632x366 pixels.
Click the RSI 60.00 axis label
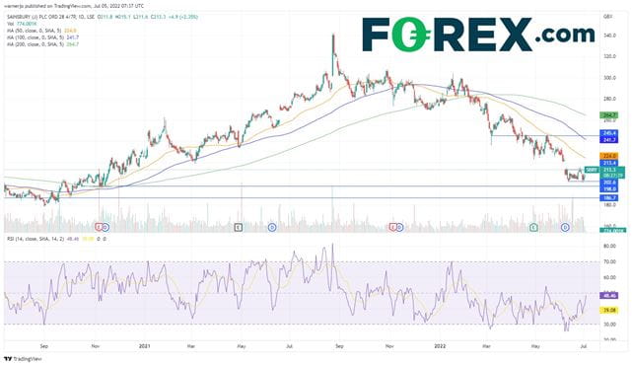609,277
